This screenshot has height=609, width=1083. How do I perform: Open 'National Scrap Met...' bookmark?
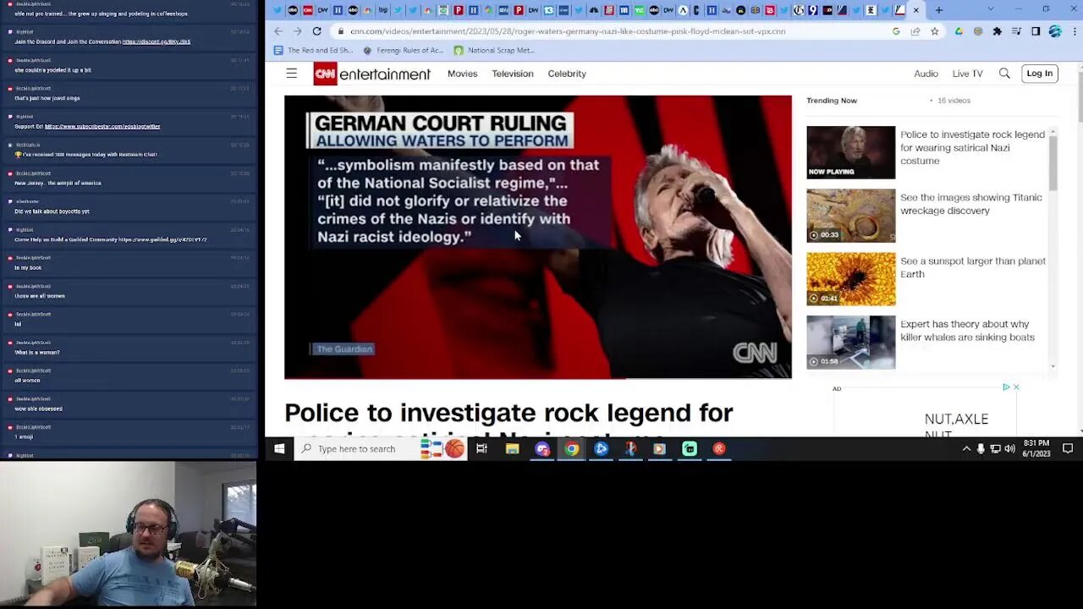tap(494, 50)
